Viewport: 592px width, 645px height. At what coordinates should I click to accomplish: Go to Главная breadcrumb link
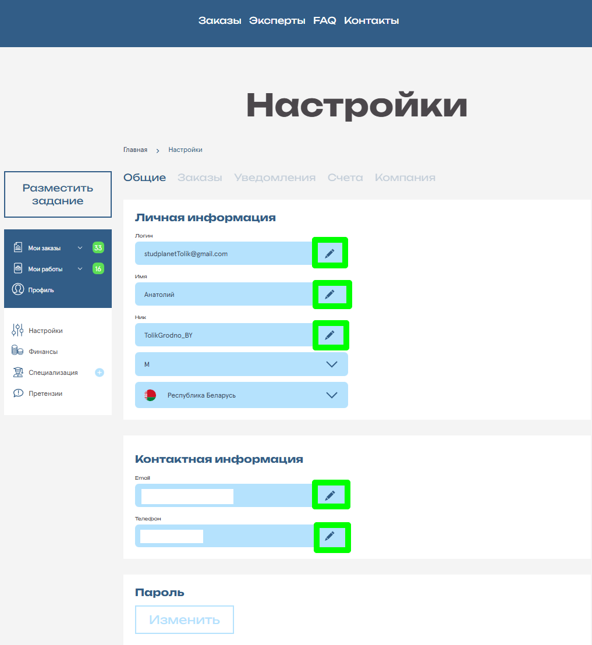click(x=135, y=150)
